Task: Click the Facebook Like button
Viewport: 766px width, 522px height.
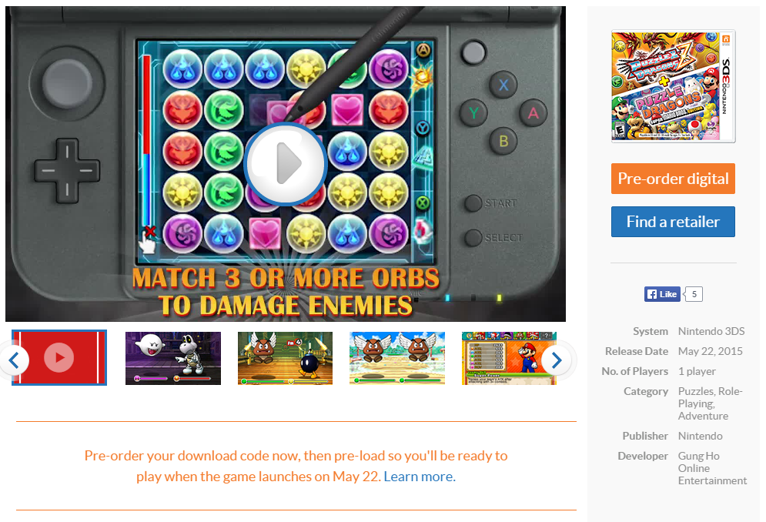Action: (x=662, y=294)
